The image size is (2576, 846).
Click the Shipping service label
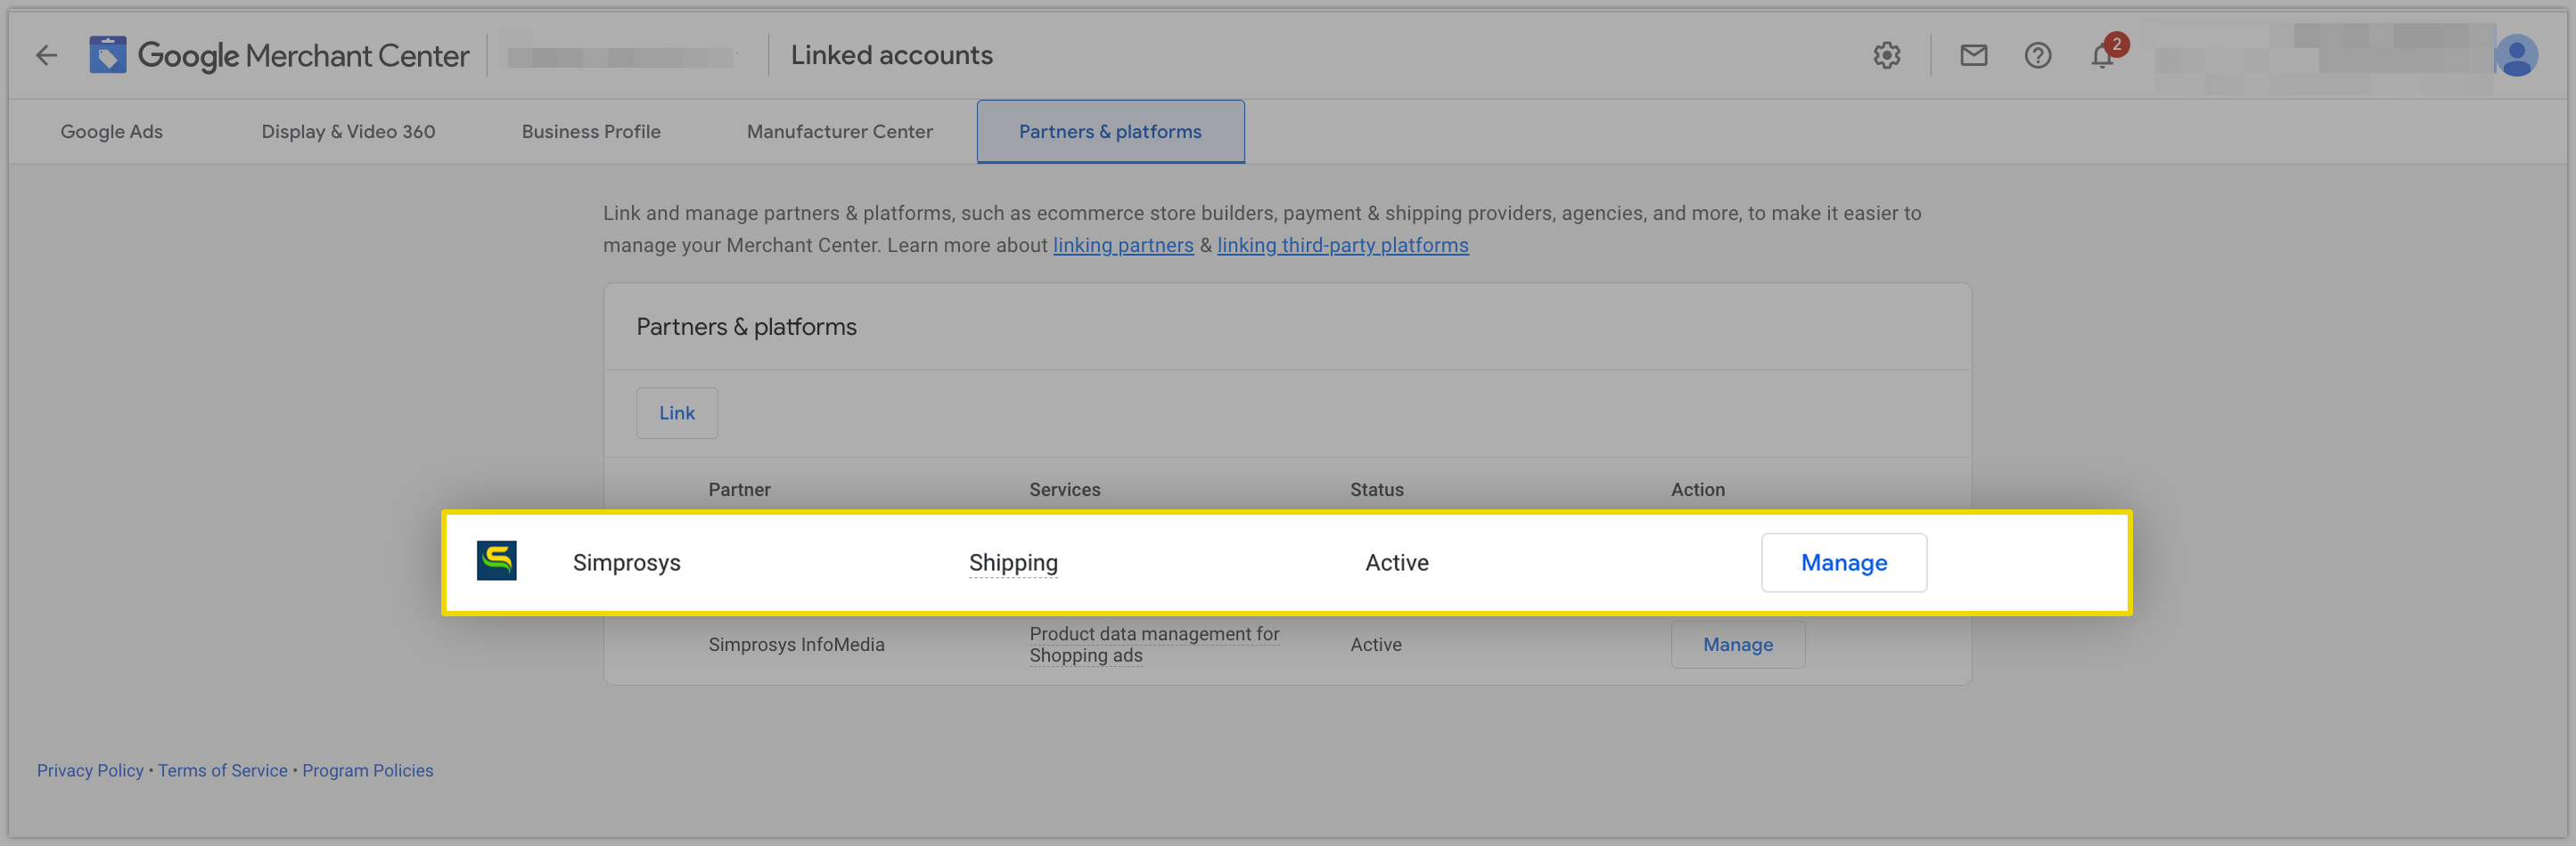1013,562
